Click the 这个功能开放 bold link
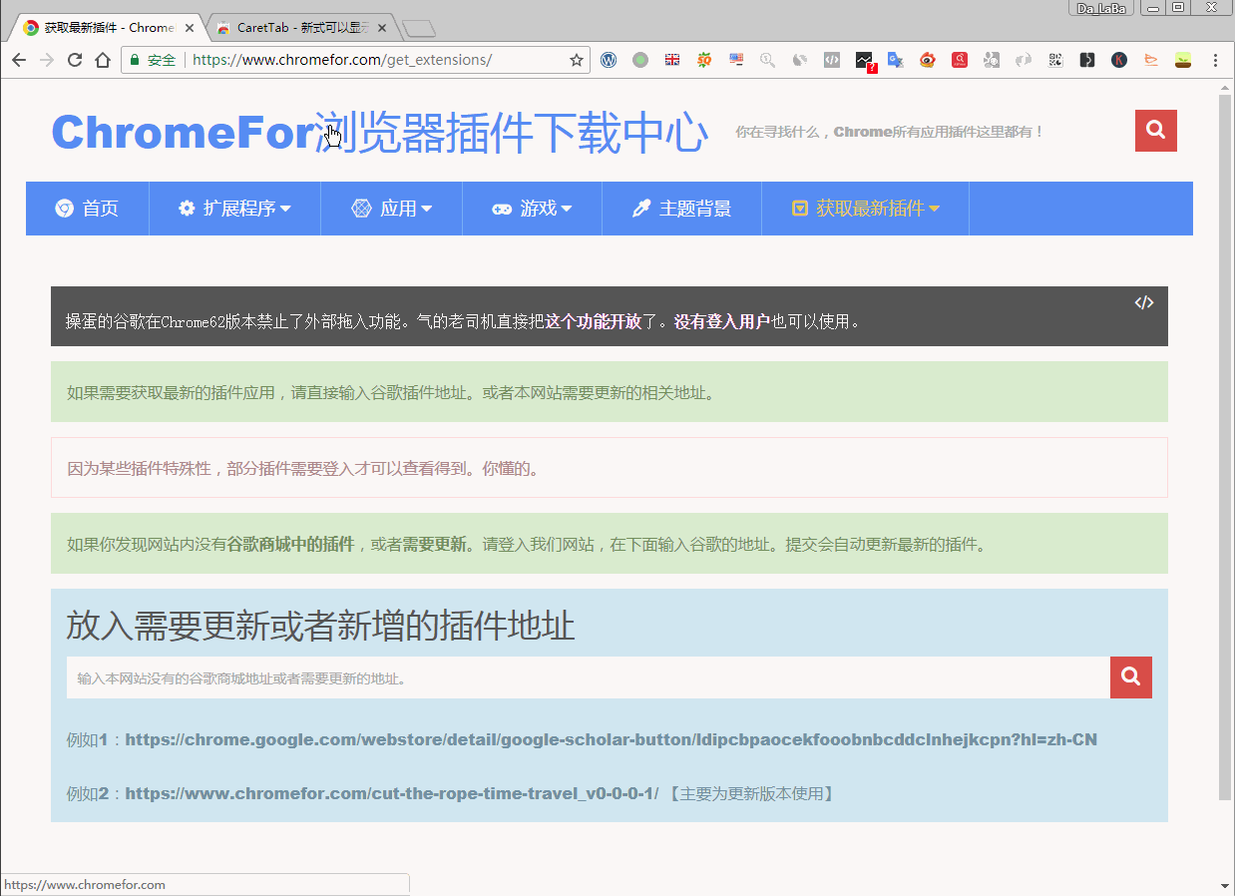The image size is (1235, 896). pos(593,321)
